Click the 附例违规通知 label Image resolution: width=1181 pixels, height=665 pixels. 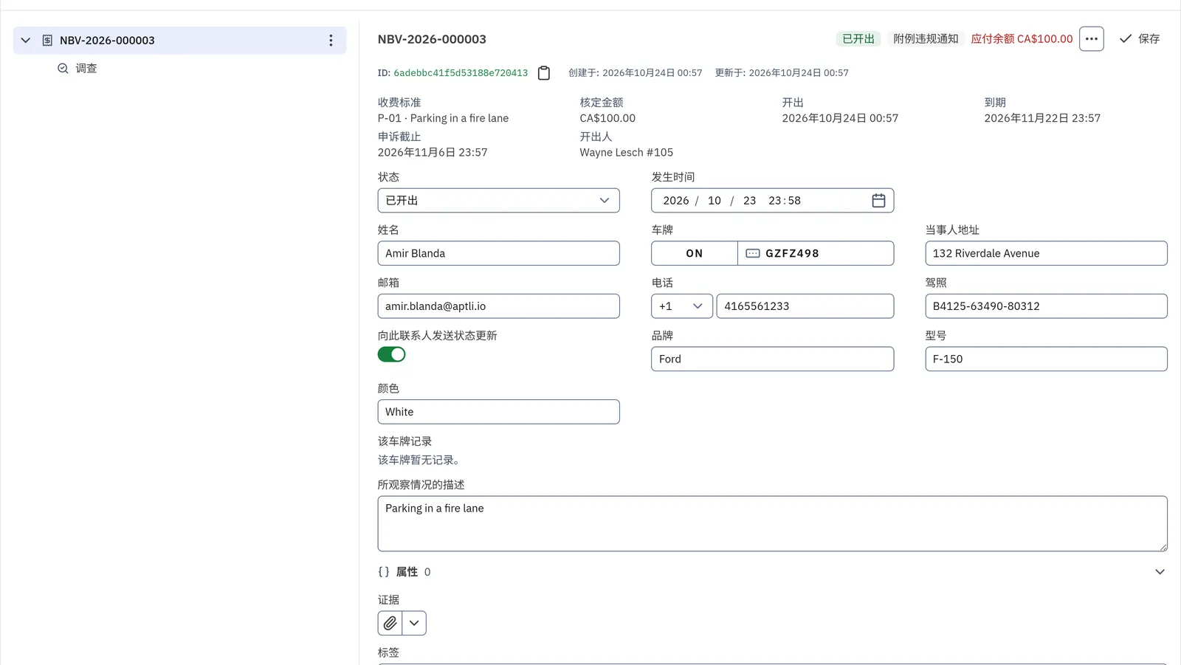point(926,39)
